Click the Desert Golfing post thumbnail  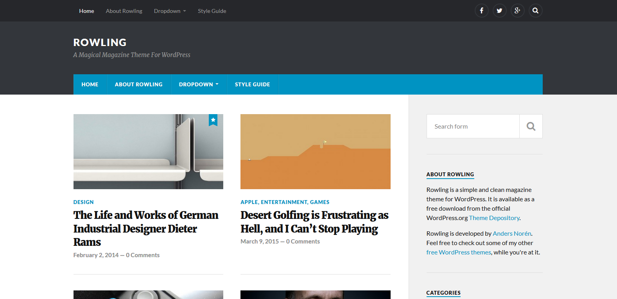[315, 152]
